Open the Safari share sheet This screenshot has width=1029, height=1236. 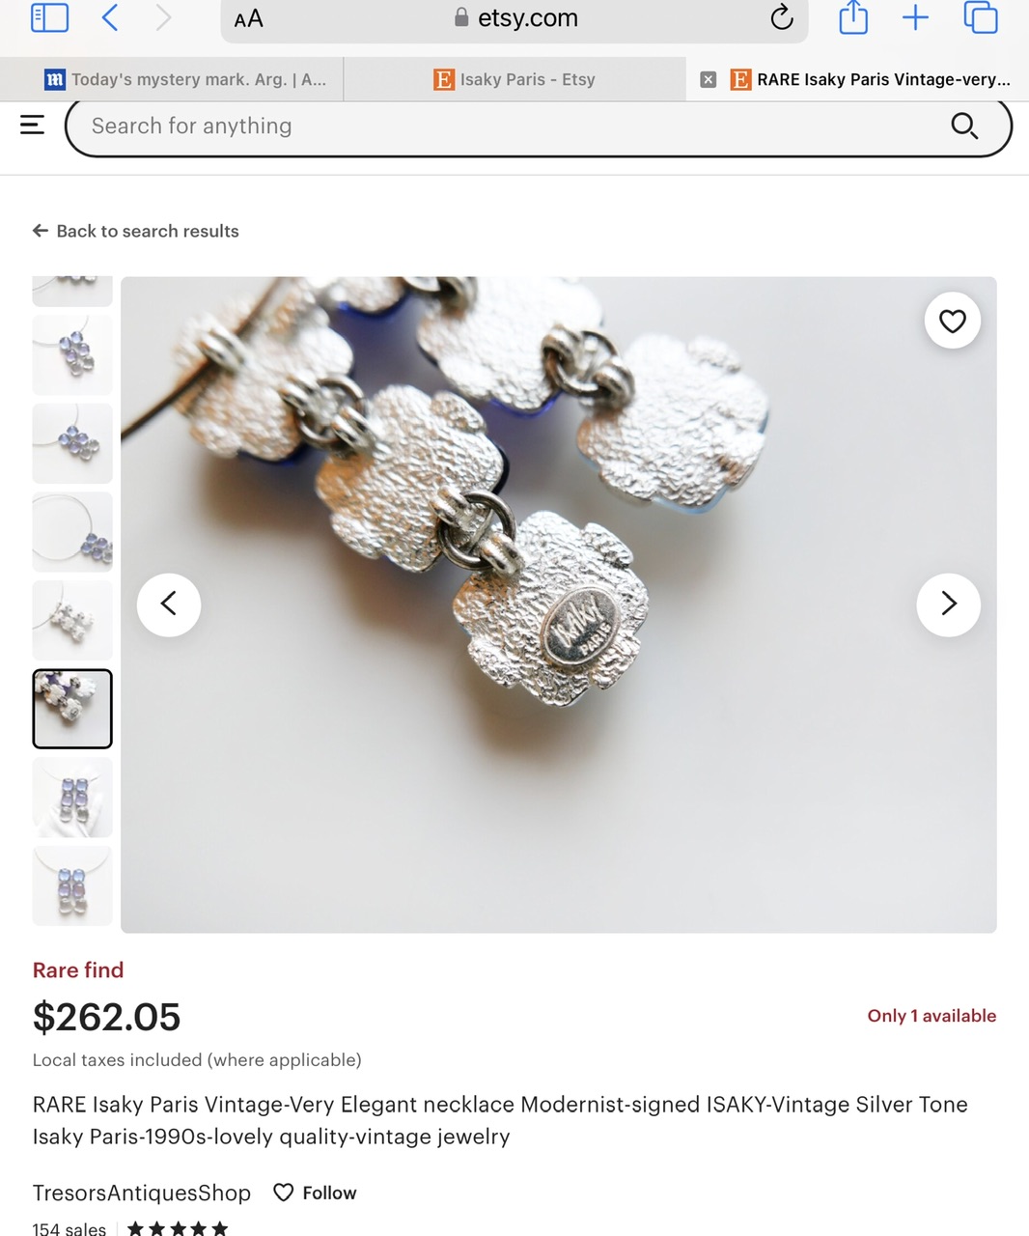tap(853, 17)
